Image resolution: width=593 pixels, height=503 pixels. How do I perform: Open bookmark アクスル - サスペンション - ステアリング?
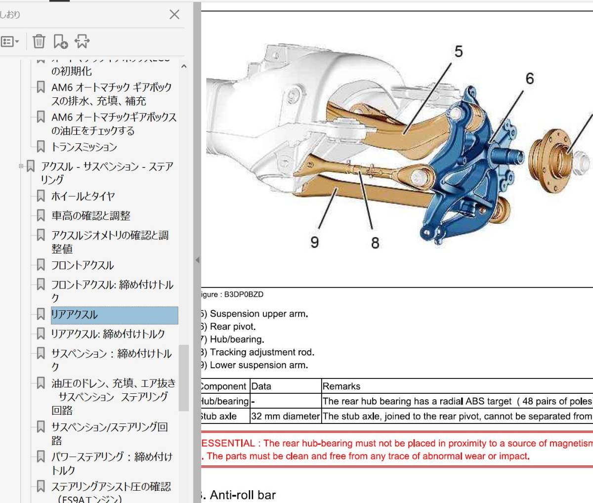(x=107, y=173)
